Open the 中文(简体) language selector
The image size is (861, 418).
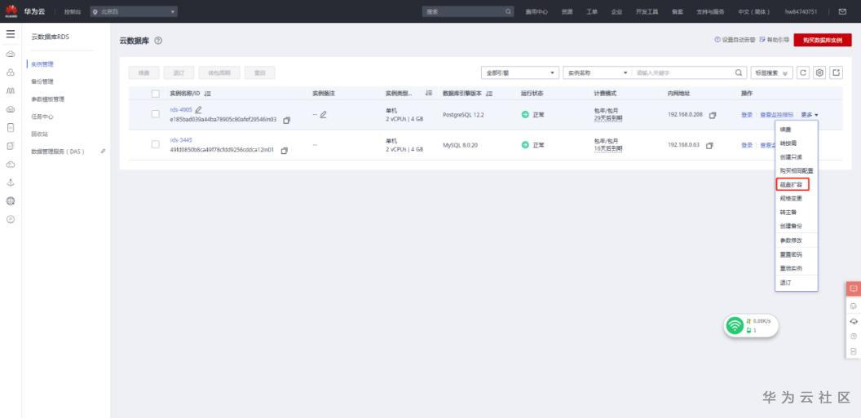tap(754, 11)
